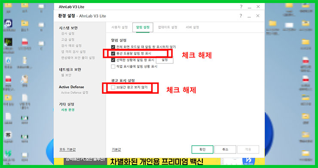
Task: Click the 모두 기본값 link in the sidebar
Action: pos(67,150)
